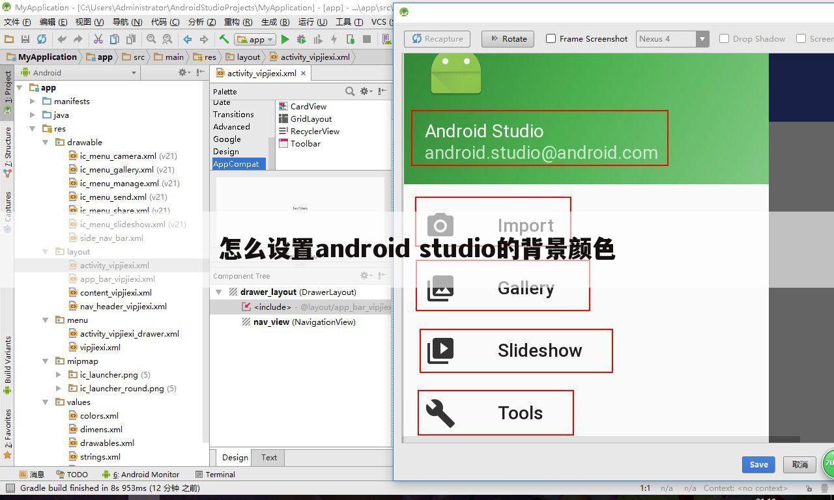Image resolution: width=834 pixels, height=500 pixels.
Task: Click the Palette search magnifier icon
Action: tap(350, 91)
